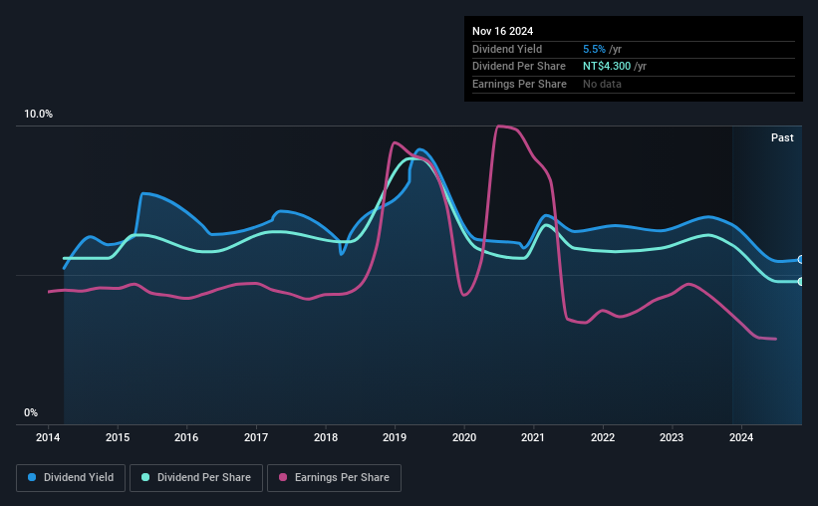The height and width of the screenshot is (506, 818).
Task: Click the 2022 x-axis label
Action: [603, 437]
